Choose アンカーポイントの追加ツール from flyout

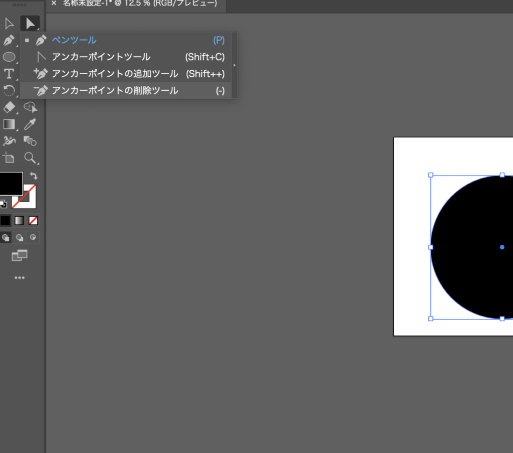coord(126,74)
